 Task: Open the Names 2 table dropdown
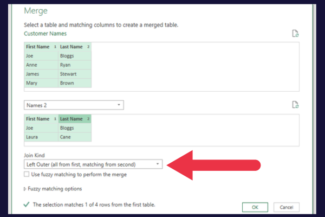tap(74, 105)
